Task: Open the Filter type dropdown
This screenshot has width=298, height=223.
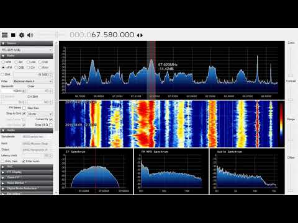Action: click(33, 81)
